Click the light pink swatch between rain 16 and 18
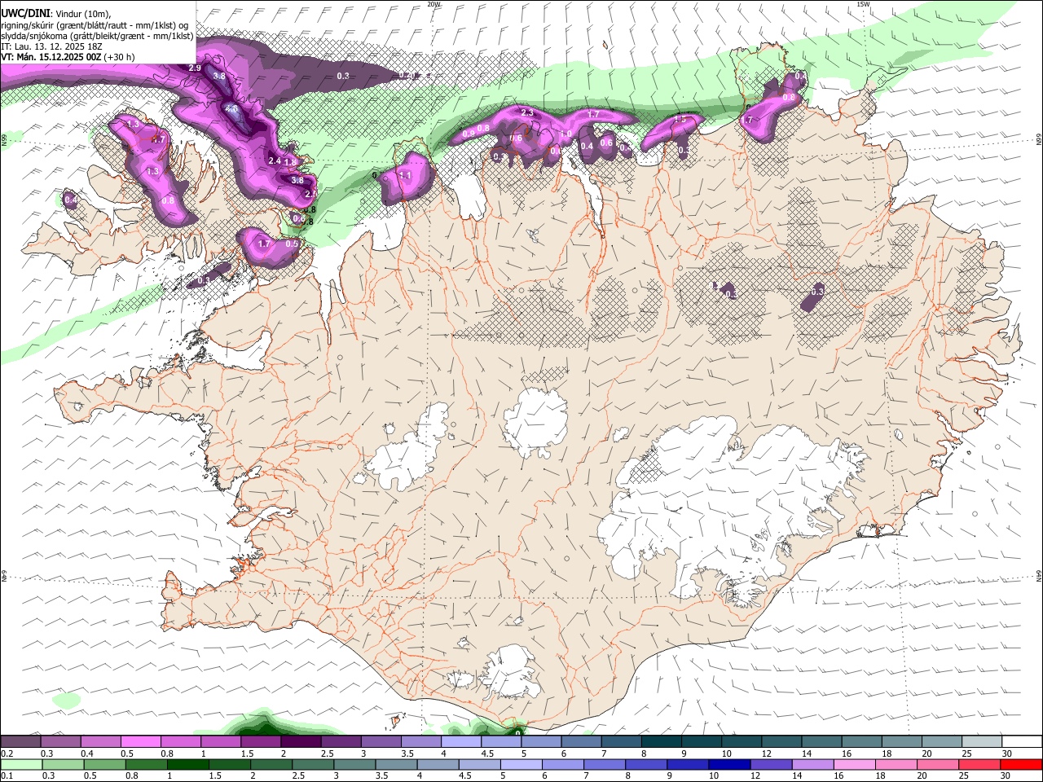This screenshot has height=782, width=1043. coord(854,765)
